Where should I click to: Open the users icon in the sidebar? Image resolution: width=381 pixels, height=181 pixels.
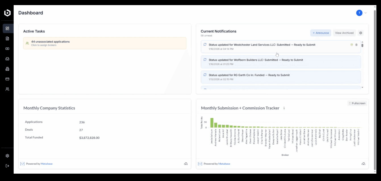coord(7,89)
